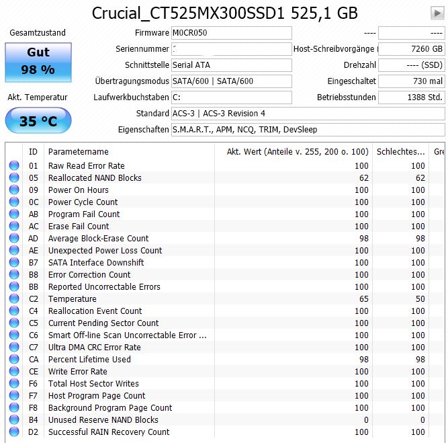448x443 pixels.
Task: Select status icon for Host Program Page Count
Action: pyautogui.click(x=14, y=395)
